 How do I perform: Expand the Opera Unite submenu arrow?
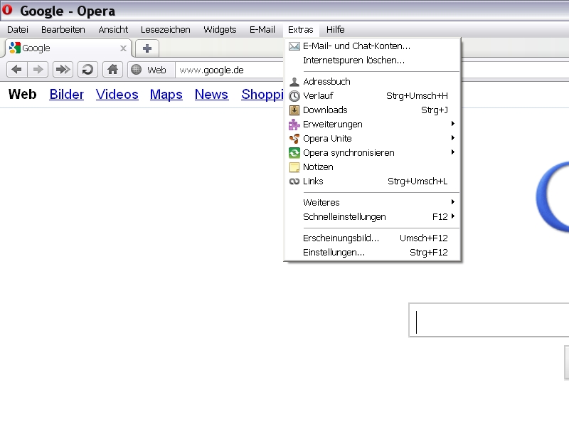(453, 138)
